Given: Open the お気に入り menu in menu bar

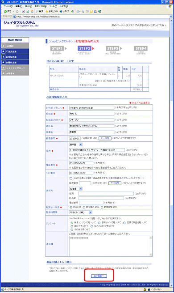Looking at the screenshot, I should point(41,6).
